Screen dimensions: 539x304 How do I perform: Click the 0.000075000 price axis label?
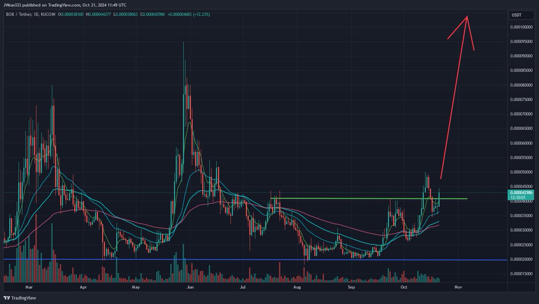(521, 100)
